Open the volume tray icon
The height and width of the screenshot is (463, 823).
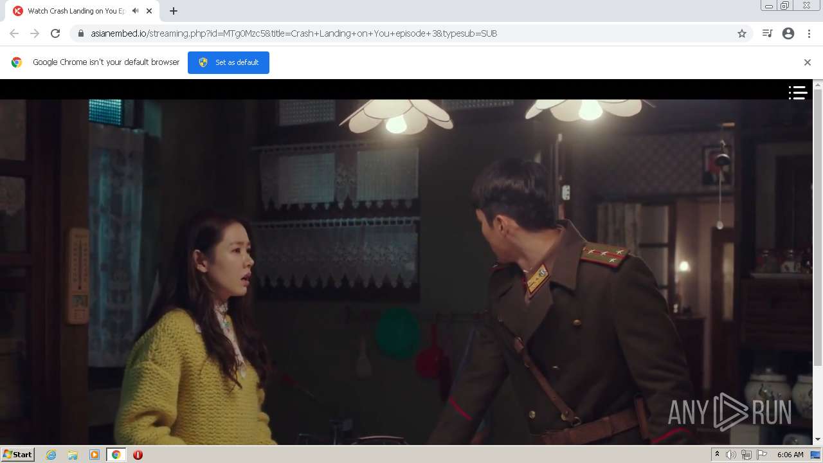731,455
